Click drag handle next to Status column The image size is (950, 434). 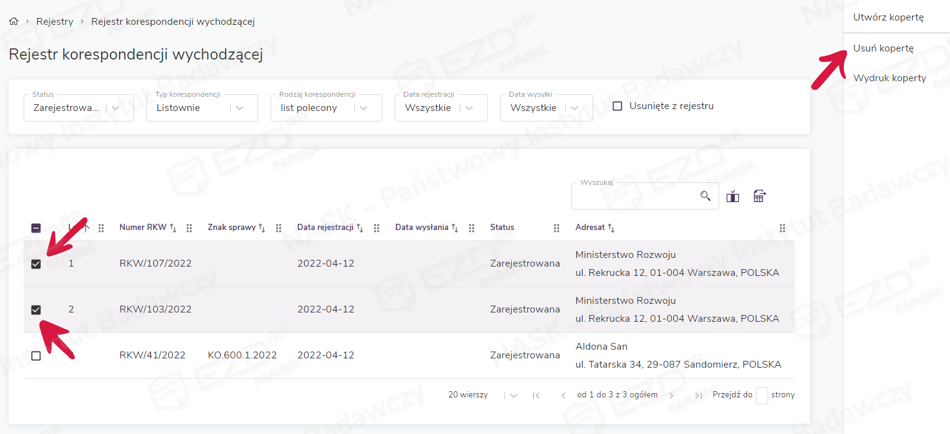tap(557, 228)
